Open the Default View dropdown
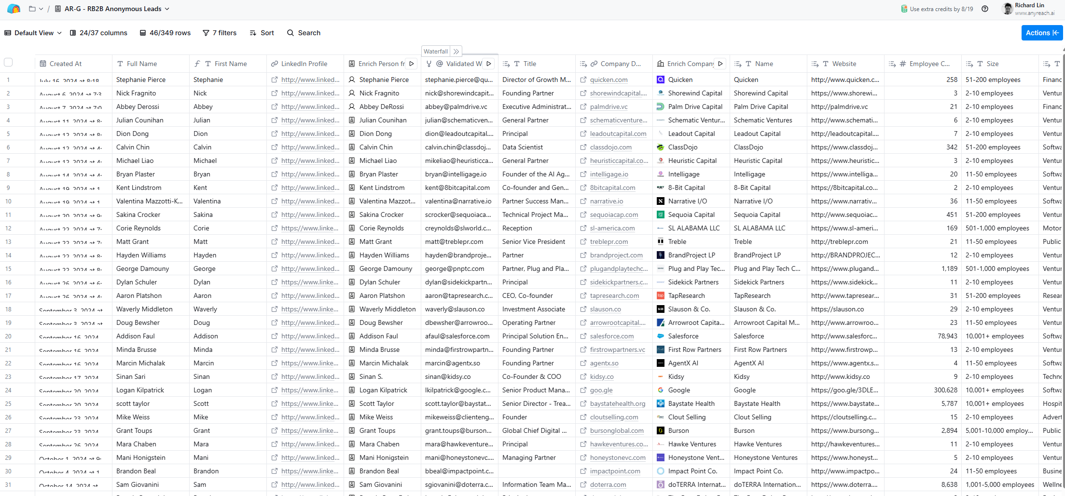The image size is (1065, 496). tap(33, 33)
